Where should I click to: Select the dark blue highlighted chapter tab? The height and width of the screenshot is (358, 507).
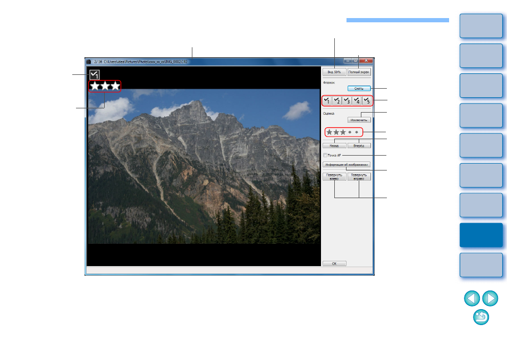coord(481,235)
